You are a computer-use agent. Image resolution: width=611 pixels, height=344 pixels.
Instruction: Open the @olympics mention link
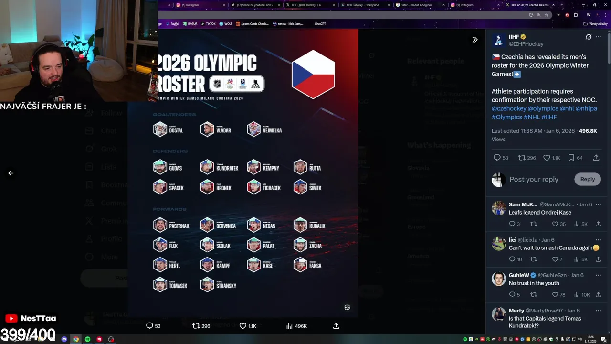543,108
